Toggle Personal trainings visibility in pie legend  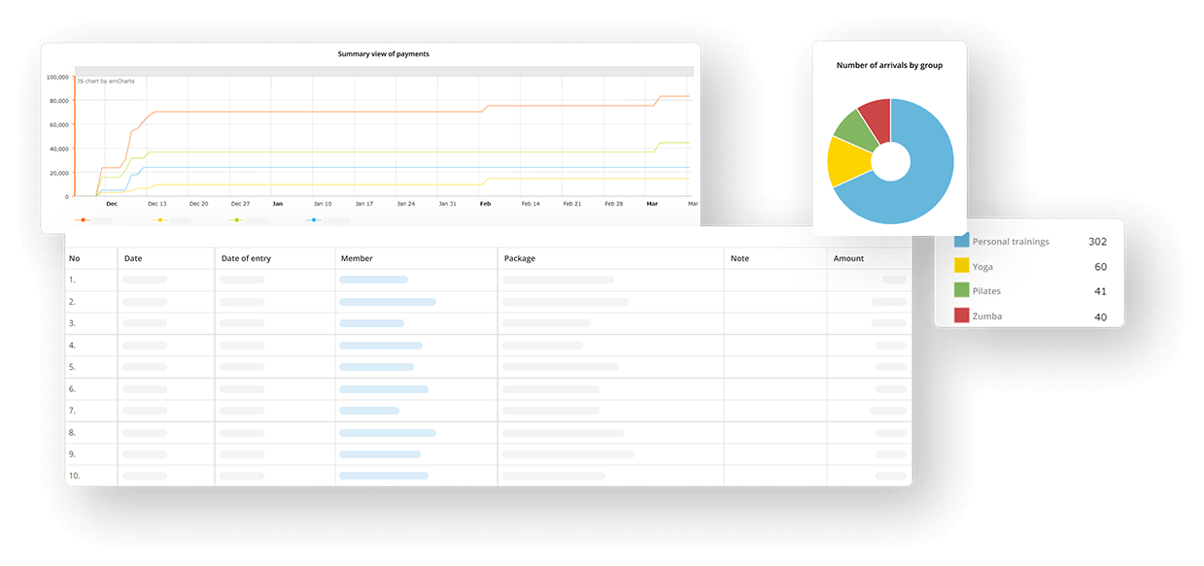(1011, 242)
